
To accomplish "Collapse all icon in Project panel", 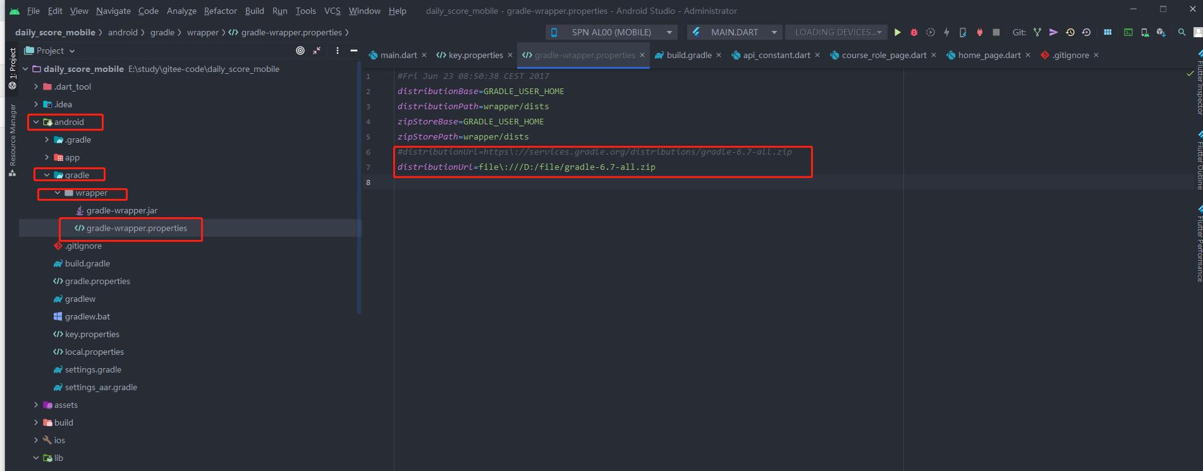I will (x=317, y=51).
